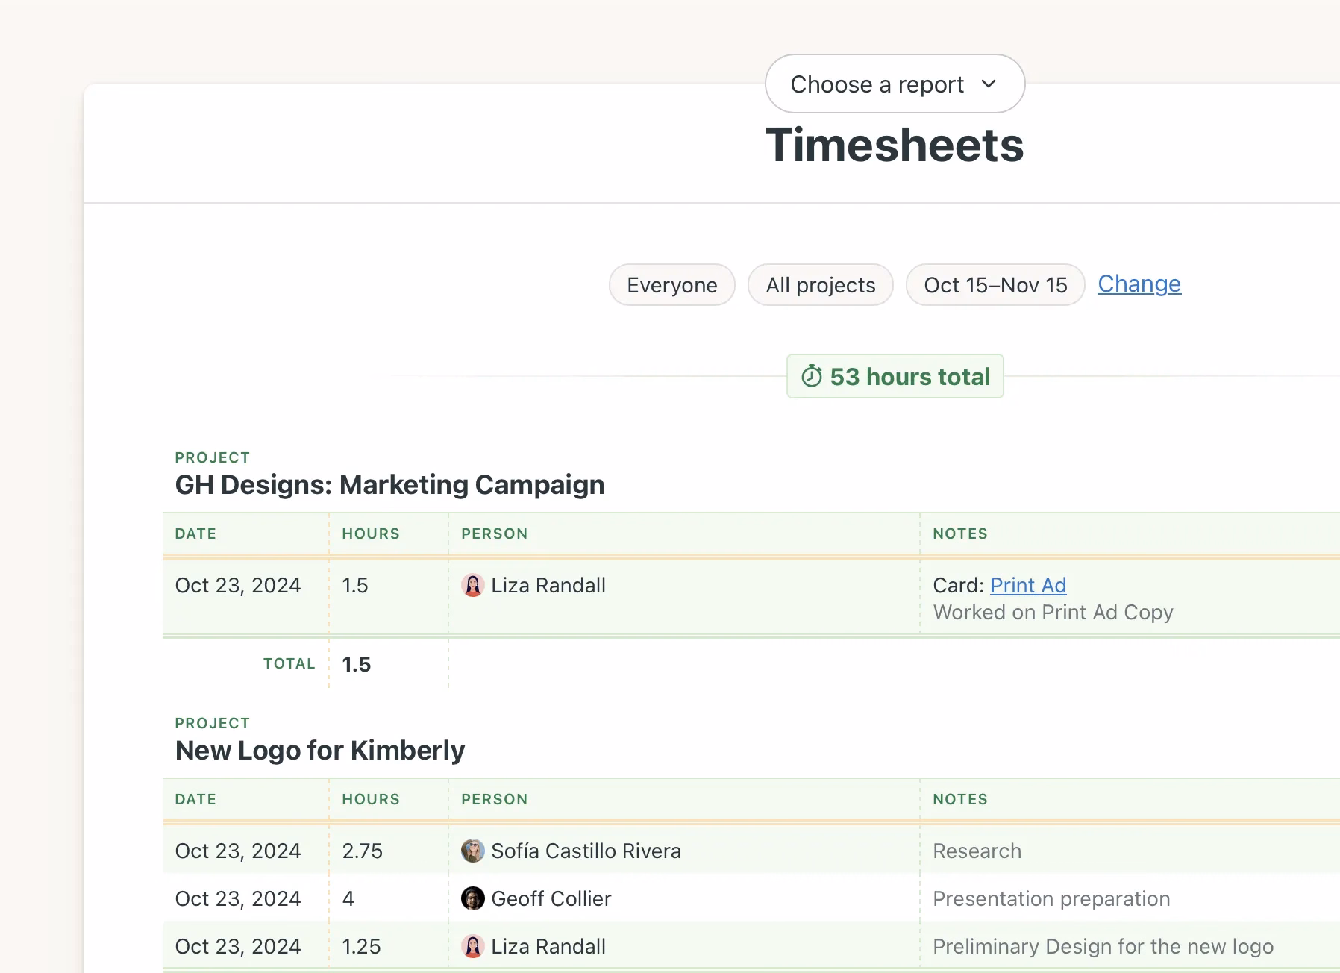The height and width of the screenshot is (973, 1340).
Task: Click the chevron arrow beside Choose a report
Action: click(989, 84)
